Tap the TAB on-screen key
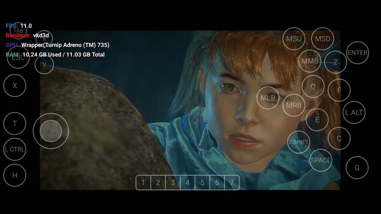The image size is (381, 214). point(18,31)
